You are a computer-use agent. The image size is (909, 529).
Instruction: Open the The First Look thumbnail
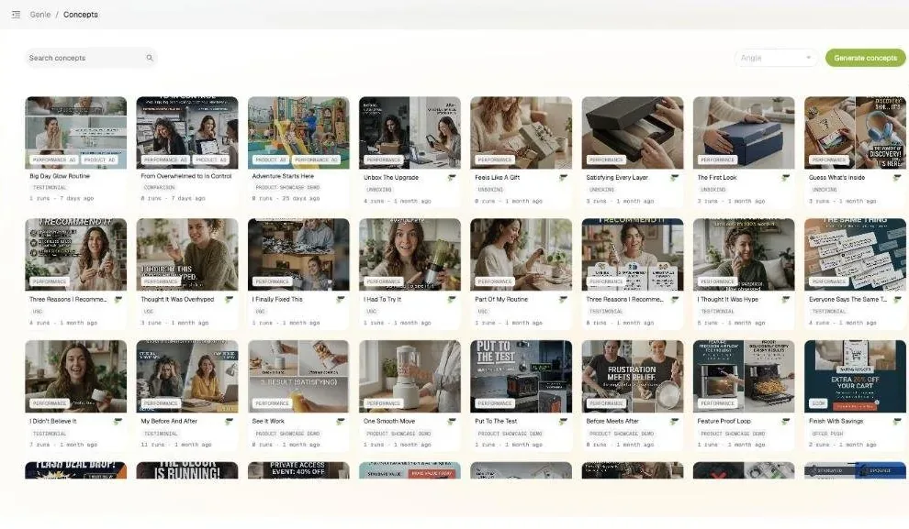(x=744, y=133)
